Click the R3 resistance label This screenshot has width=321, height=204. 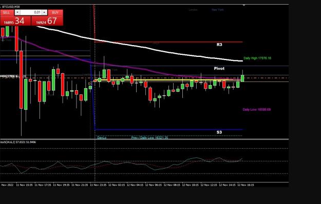(219, 45)
